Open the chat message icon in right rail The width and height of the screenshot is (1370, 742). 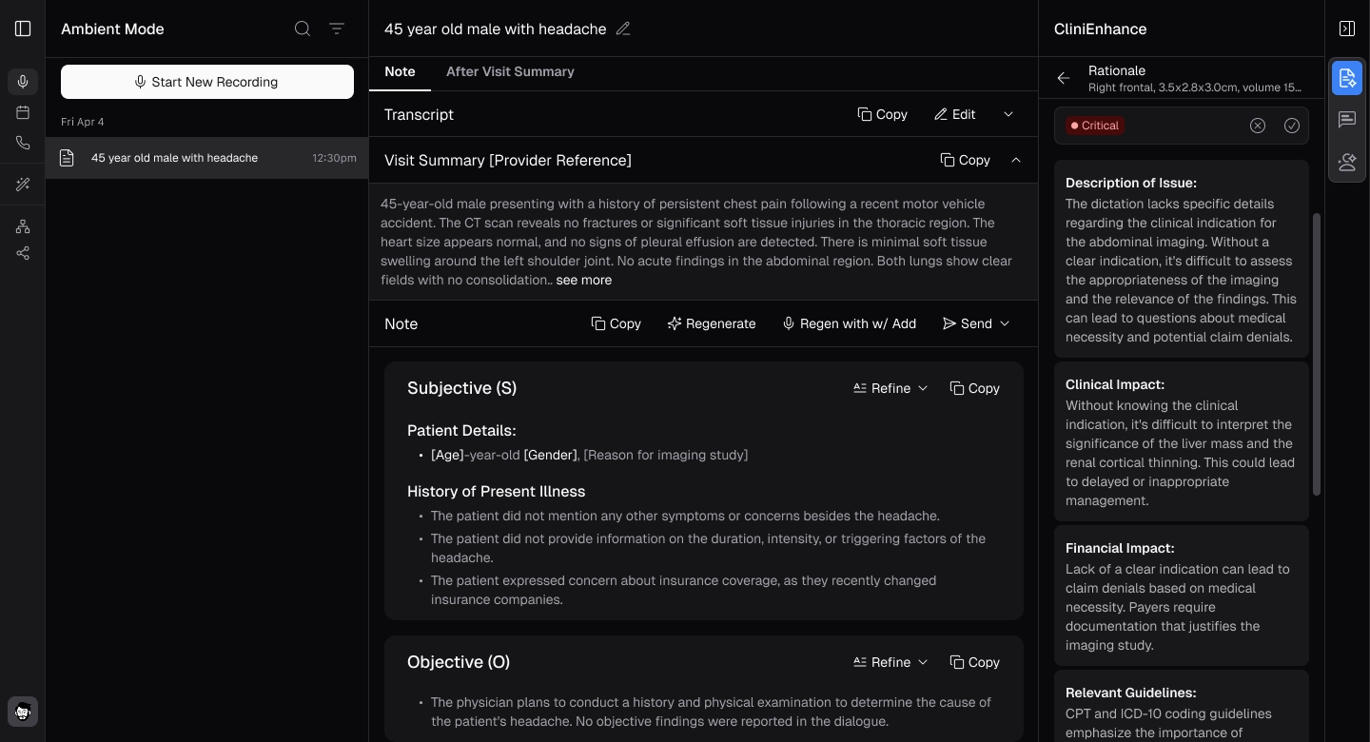click(1347, 120)
